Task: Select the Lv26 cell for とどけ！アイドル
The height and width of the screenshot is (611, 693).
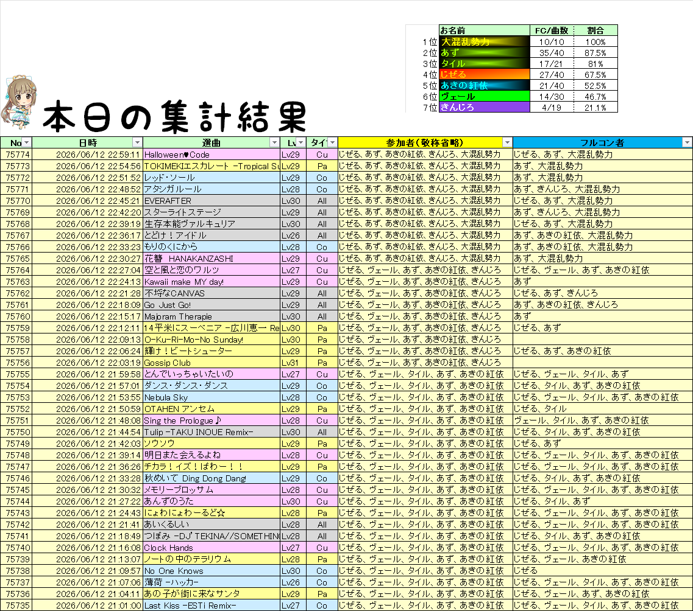Action: [x=293, y=235]
